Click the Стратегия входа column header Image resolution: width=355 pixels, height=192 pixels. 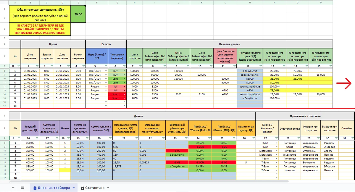(x=290, y=128)
